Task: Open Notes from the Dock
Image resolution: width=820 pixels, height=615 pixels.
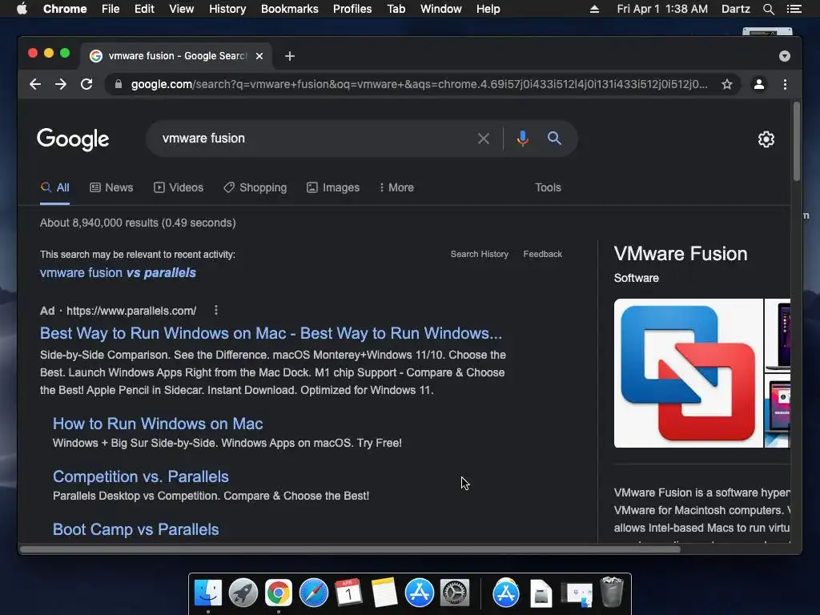Action: (x=384, y=593)
